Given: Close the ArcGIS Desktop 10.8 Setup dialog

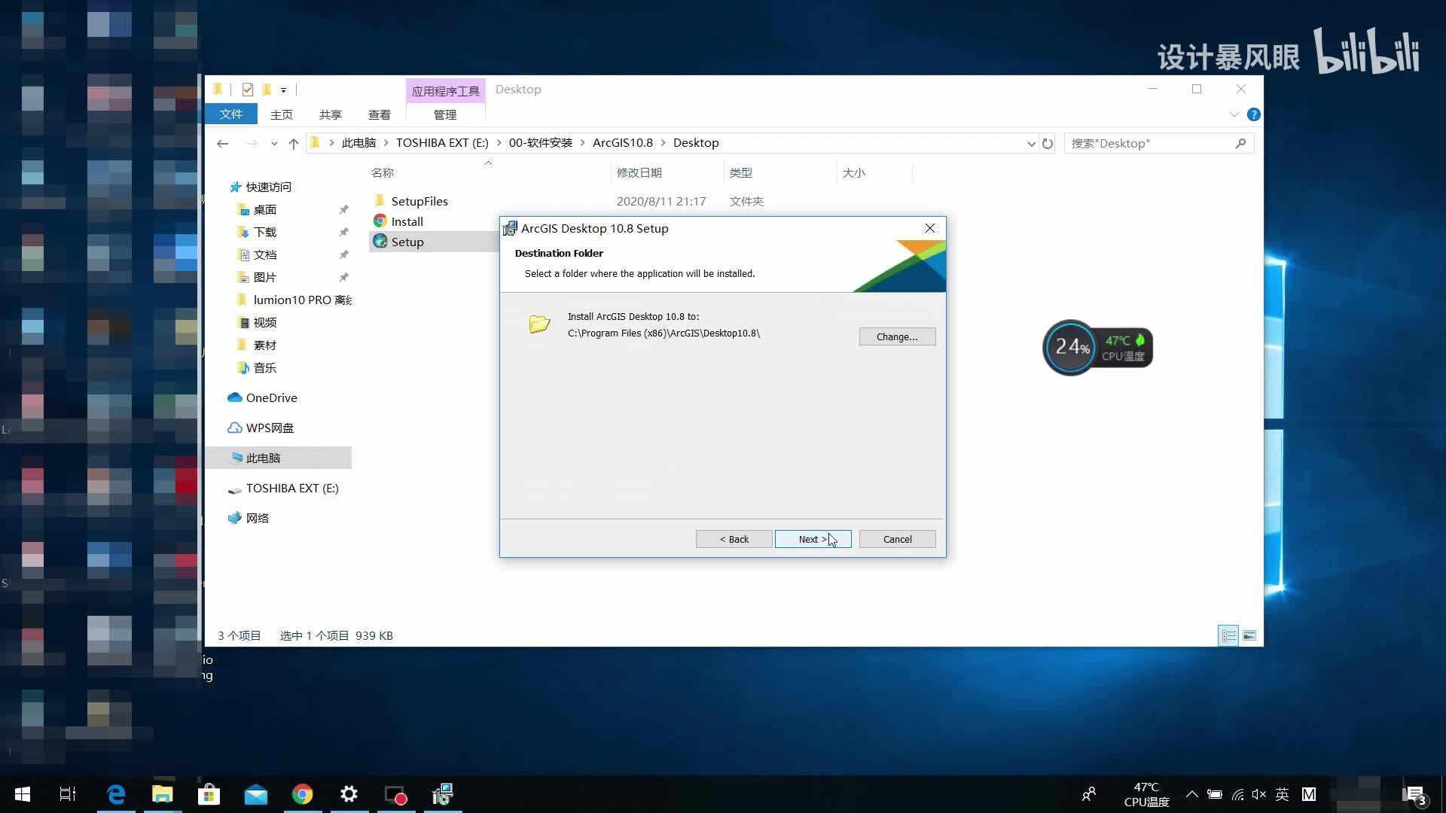Looking at the screenshot, I should click(930, 228).
